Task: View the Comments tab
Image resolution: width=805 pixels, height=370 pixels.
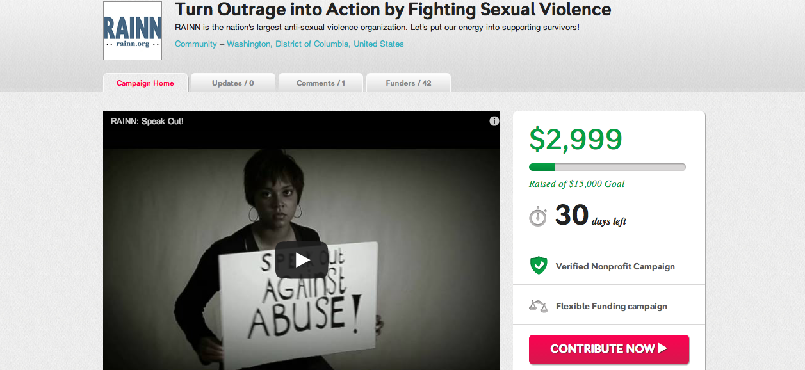Action: tap(321, 83)
